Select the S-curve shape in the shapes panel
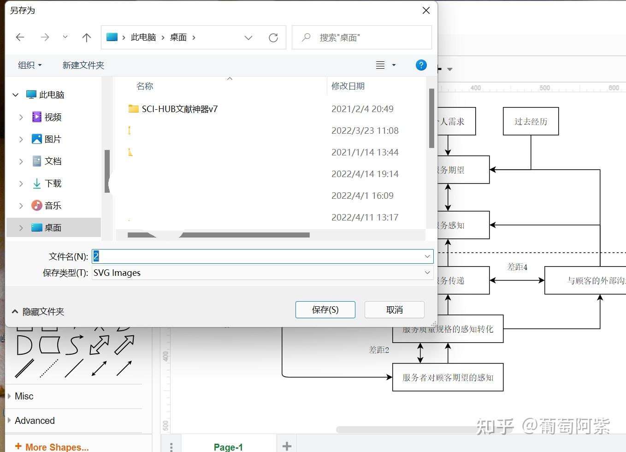The image size is (626, 452). (x=73, y=345)
